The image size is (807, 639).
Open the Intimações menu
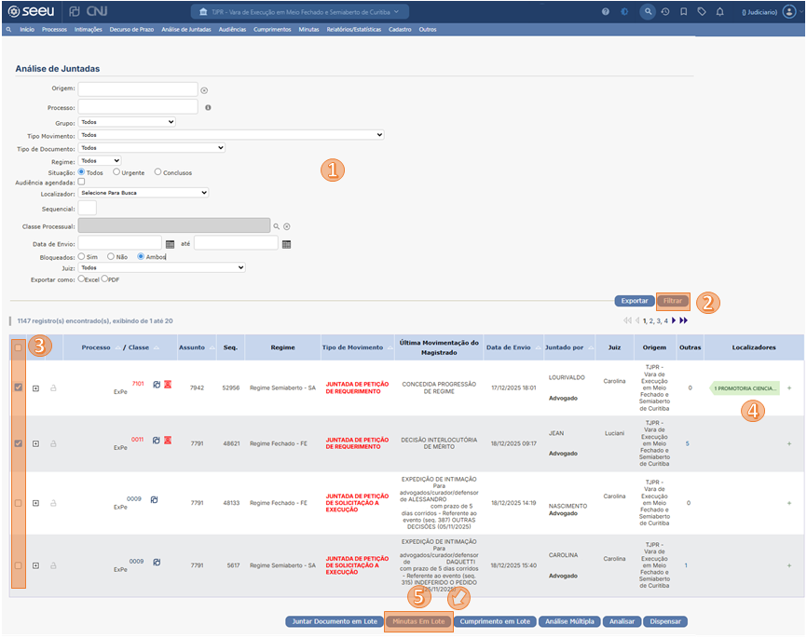pyautogui.click(x=88, y=30)
